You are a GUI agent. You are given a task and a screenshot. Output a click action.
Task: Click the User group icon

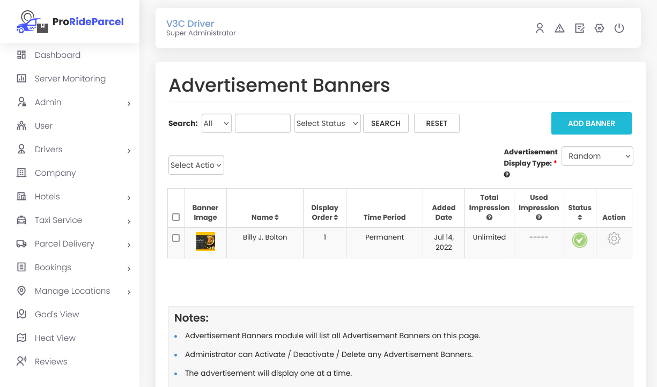coord(21,125)
